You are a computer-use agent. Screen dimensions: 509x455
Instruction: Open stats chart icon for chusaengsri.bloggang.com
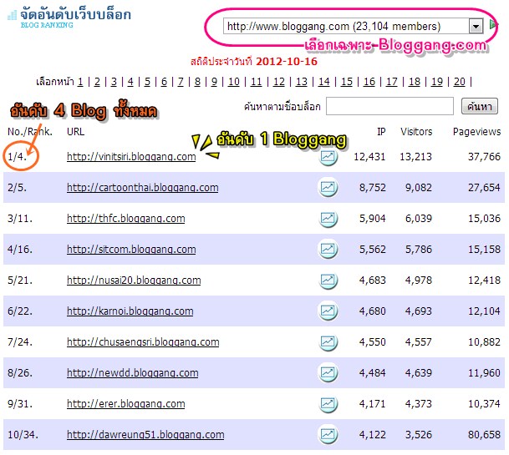click(328, 342)
